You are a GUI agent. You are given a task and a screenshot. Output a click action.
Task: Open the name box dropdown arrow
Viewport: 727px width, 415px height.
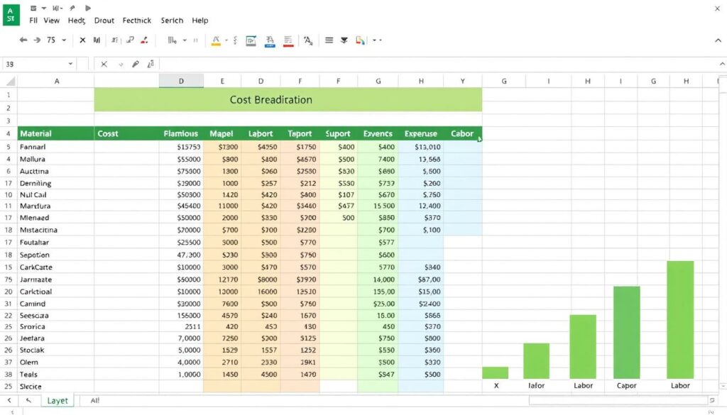tap(70, 64)
